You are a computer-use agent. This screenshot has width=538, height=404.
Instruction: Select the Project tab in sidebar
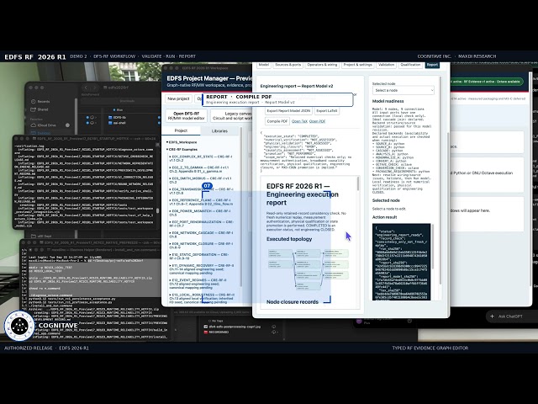click(181, 130)
